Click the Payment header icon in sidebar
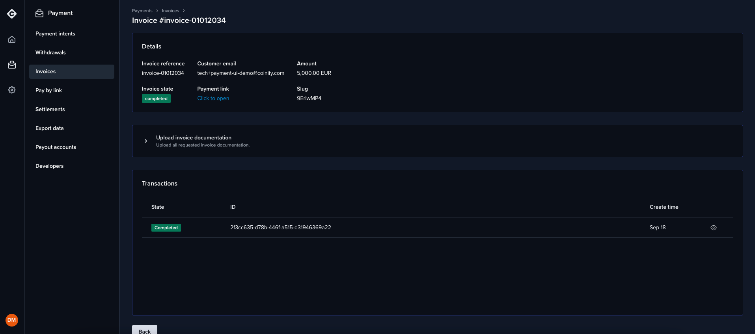 [x=39, y=13]
